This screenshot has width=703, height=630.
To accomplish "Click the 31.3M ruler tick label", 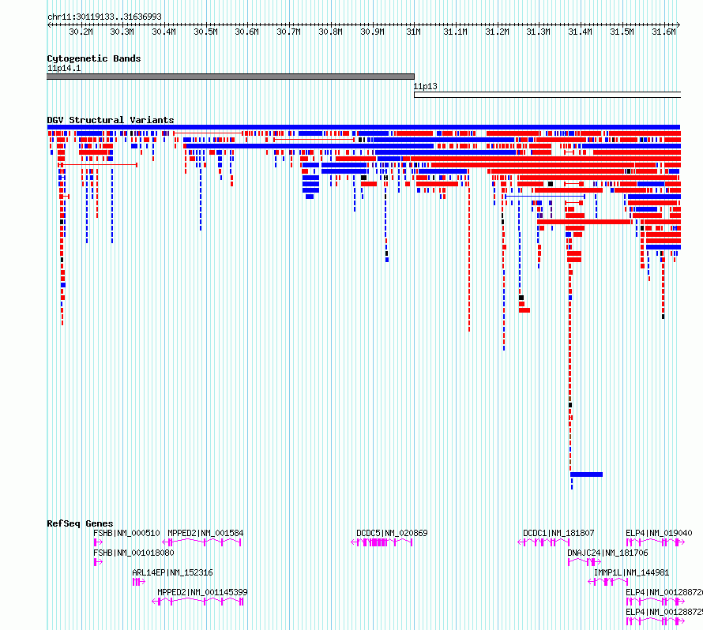I will (538, 32).
